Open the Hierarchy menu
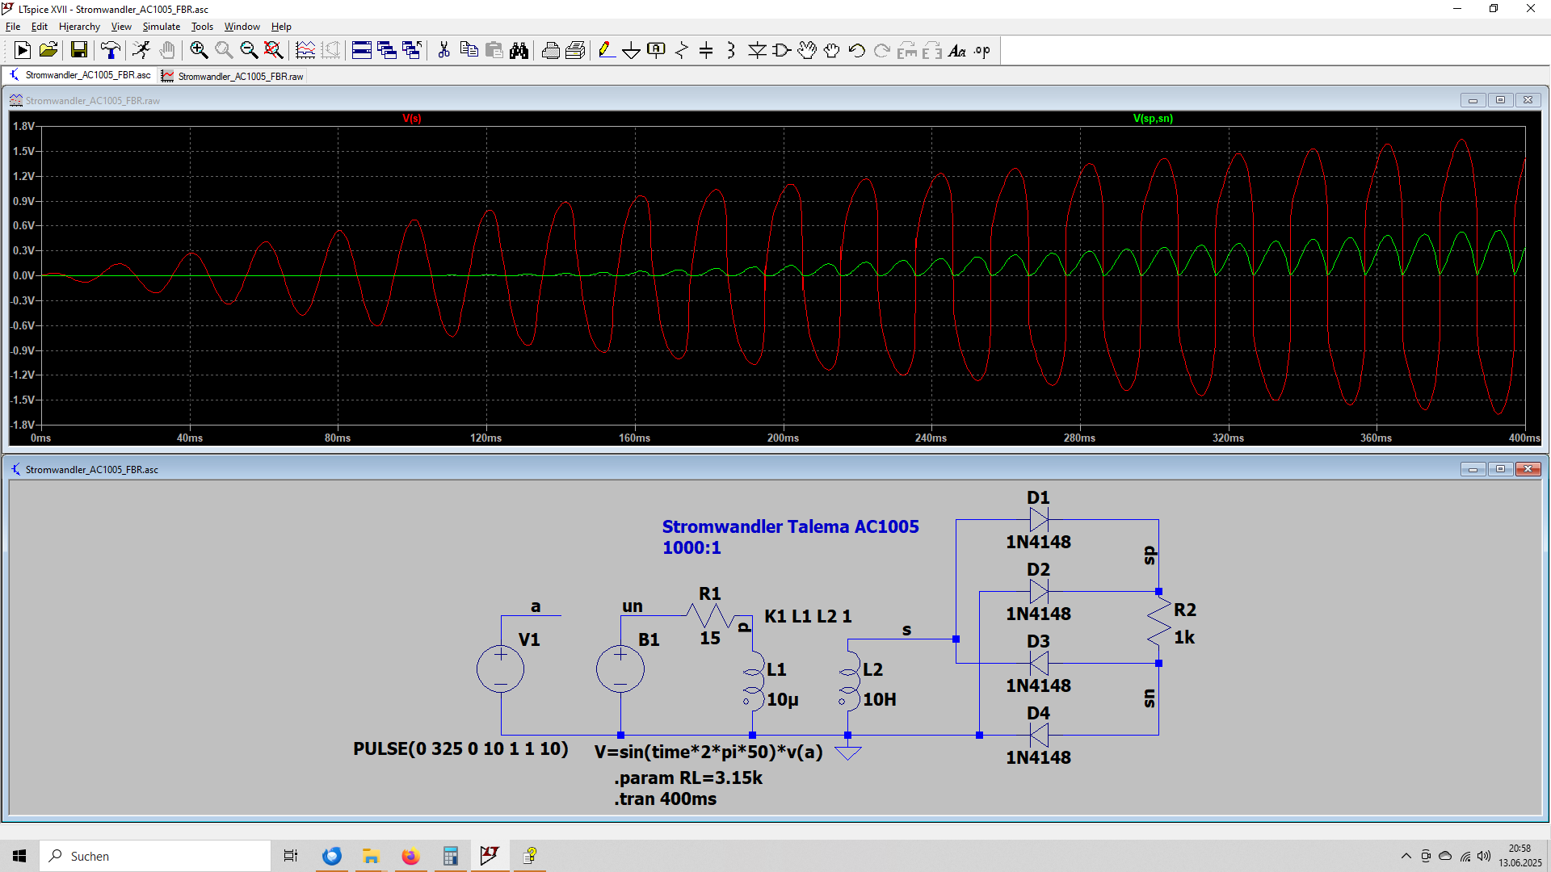 [79, 27]
